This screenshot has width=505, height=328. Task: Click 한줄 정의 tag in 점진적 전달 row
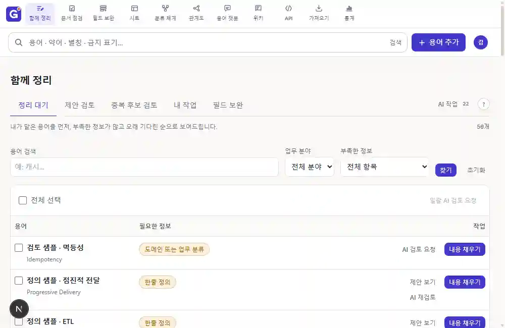[158, 282]
